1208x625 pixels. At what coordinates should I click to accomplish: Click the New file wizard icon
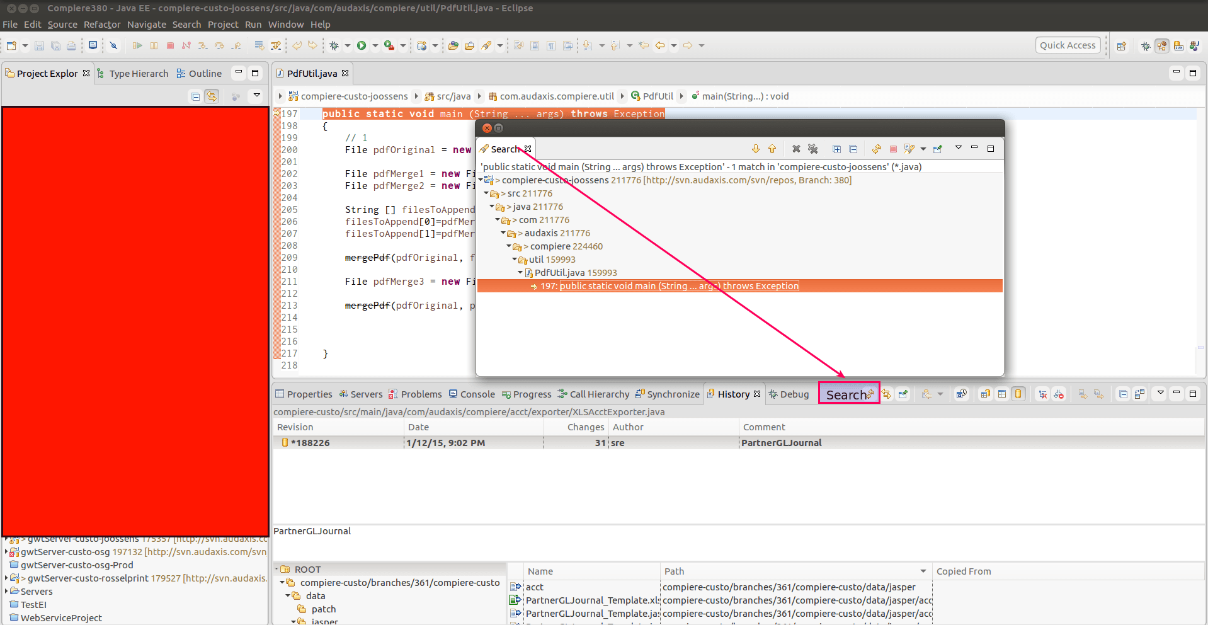[x=12, y=45]
